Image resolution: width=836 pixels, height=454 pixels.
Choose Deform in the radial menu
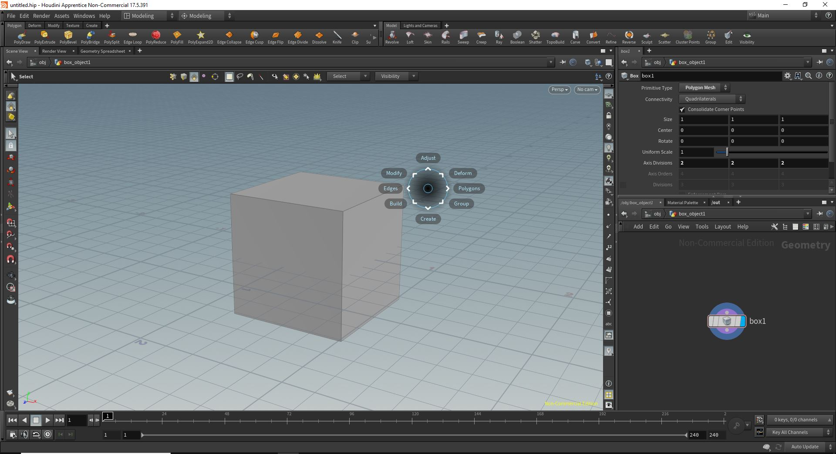point(463,173)
